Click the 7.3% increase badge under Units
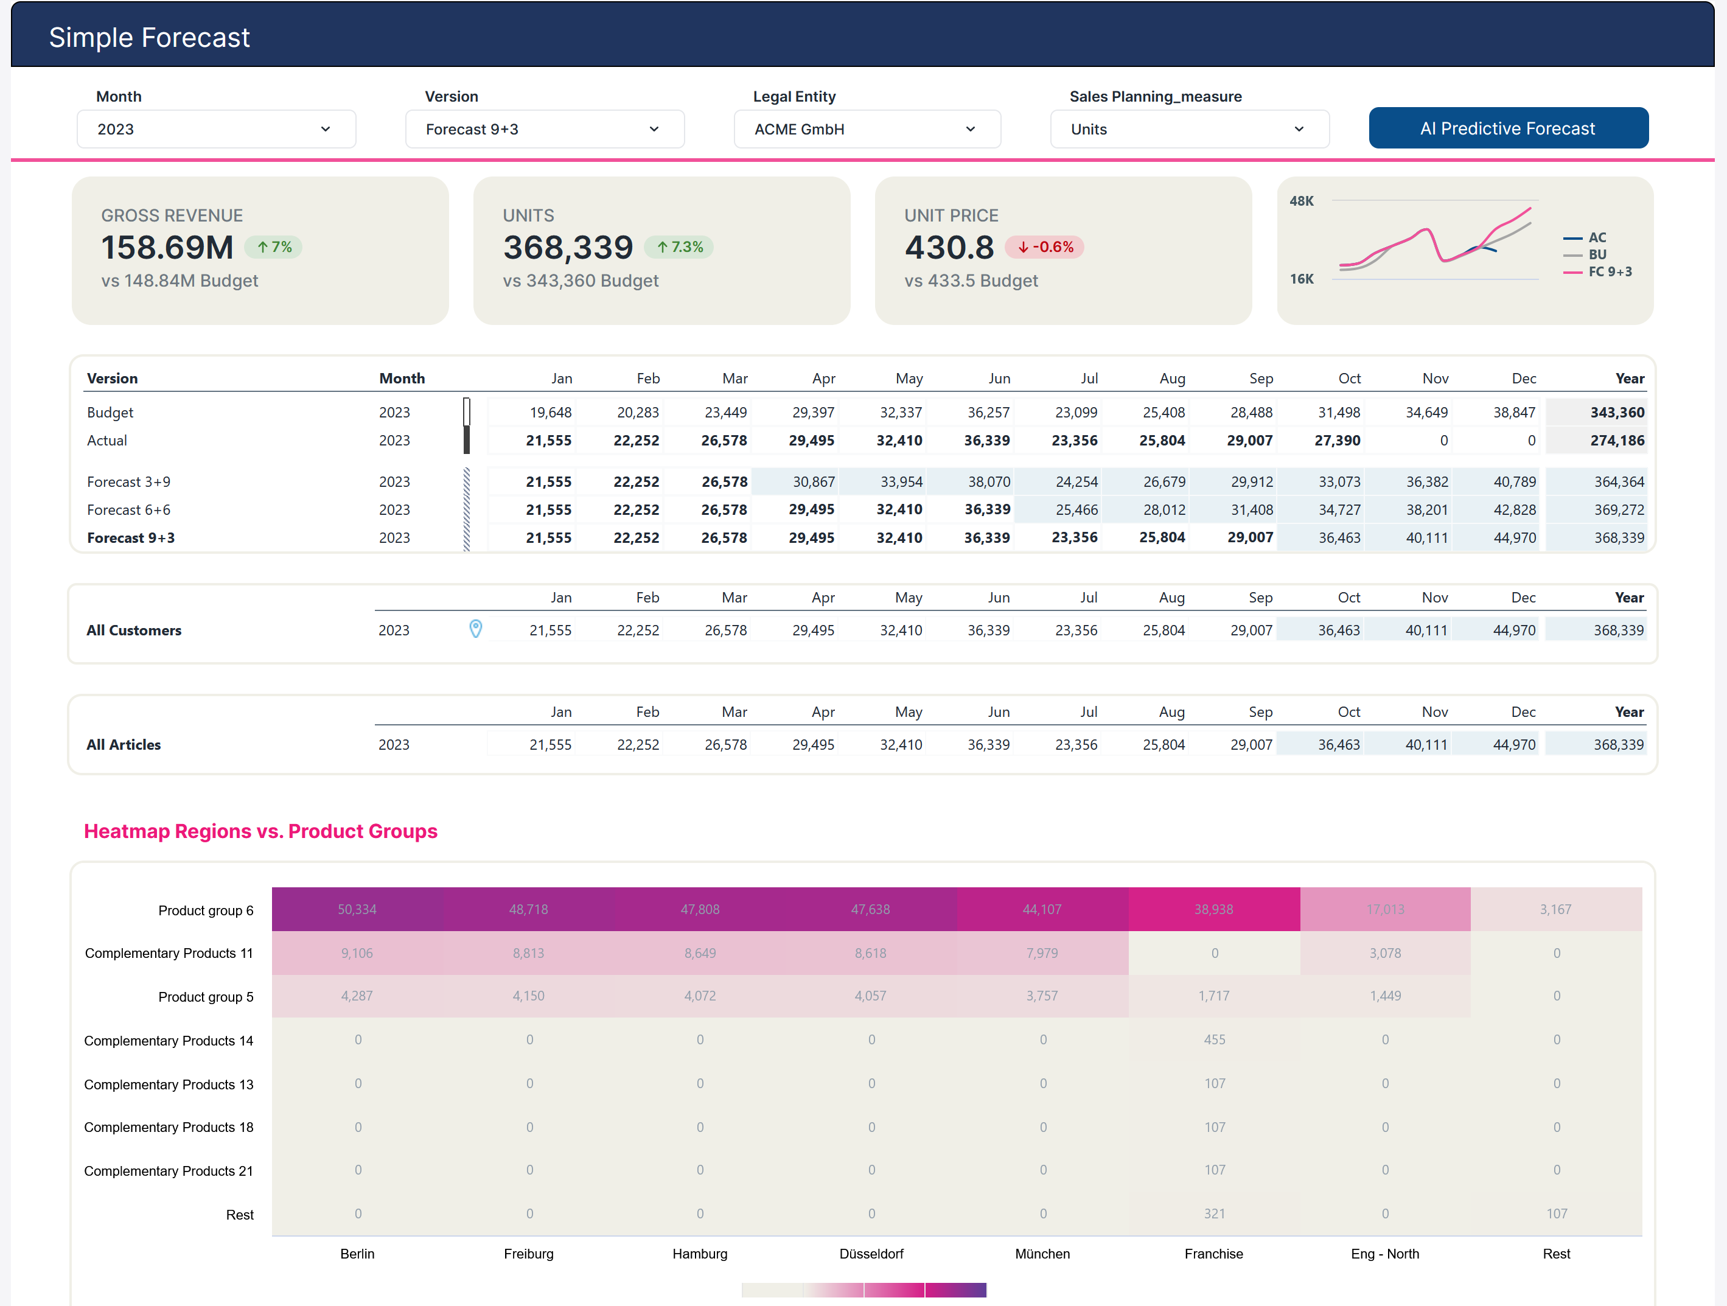The width and height of the screenshot is (1727, 1306). tap(679, 248)
